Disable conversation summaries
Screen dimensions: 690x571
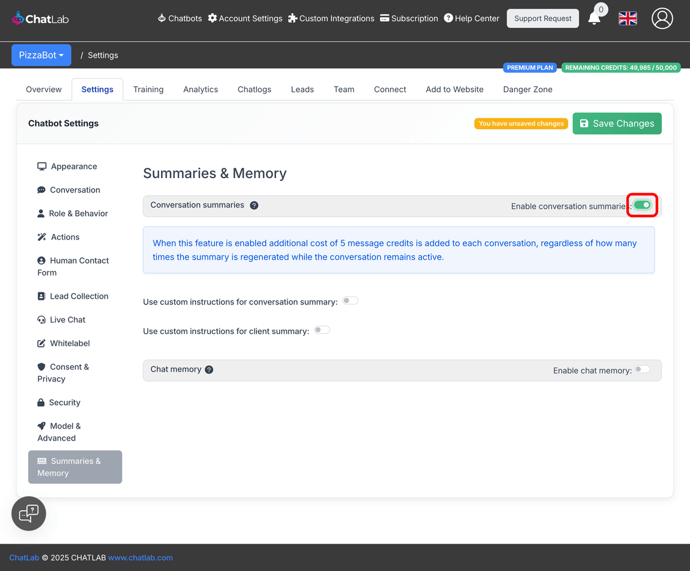point(642,205)
